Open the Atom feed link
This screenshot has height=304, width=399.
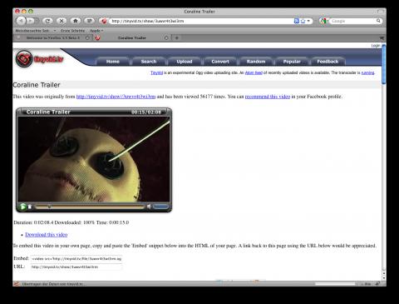coord(254,72)
